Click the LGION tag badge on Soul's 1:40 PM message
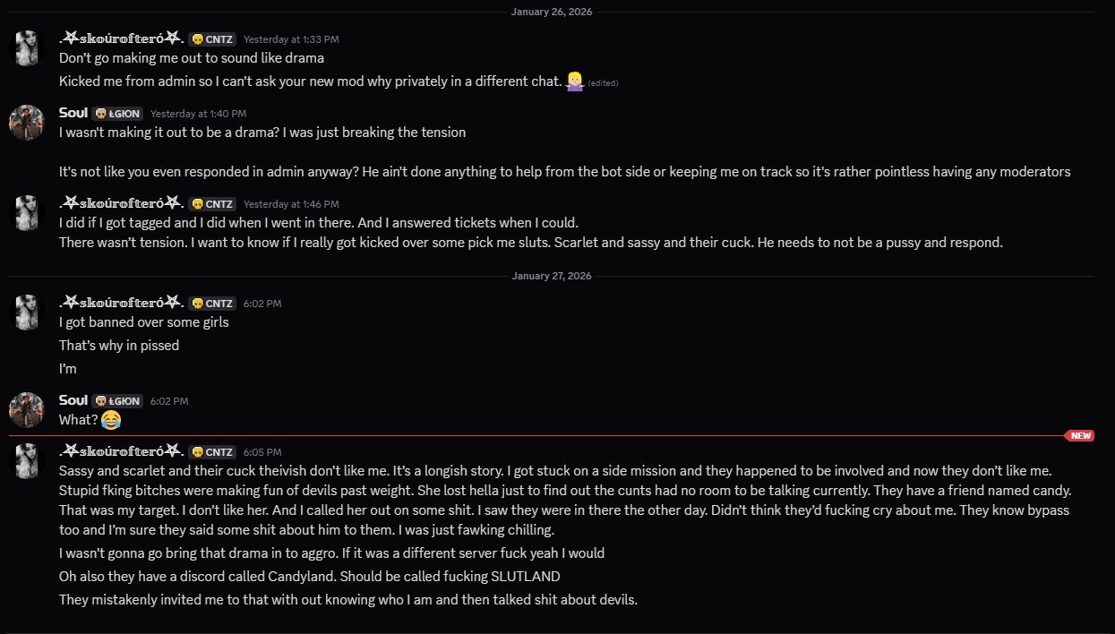1115x634 pixels. (117, 114)
